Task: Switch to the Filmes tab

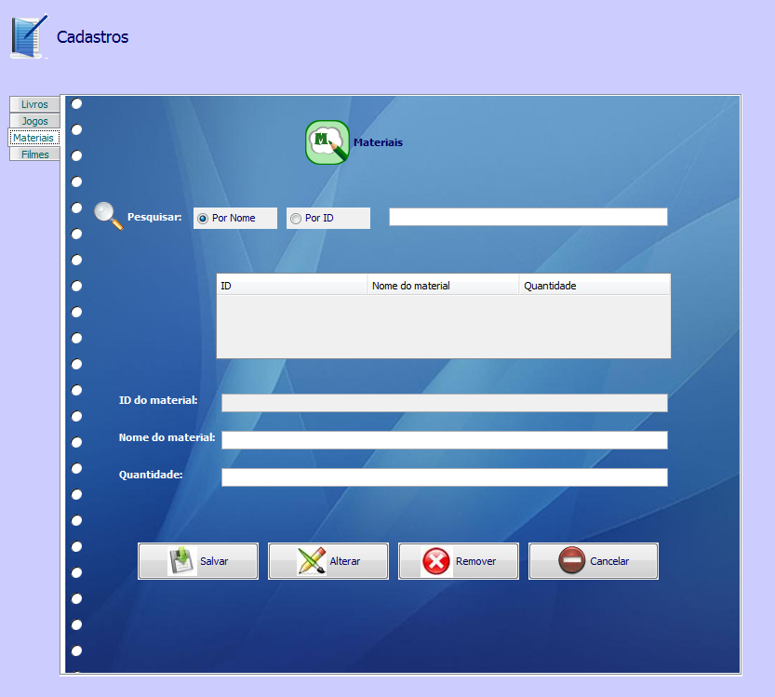Action: (x=34, y=154)
